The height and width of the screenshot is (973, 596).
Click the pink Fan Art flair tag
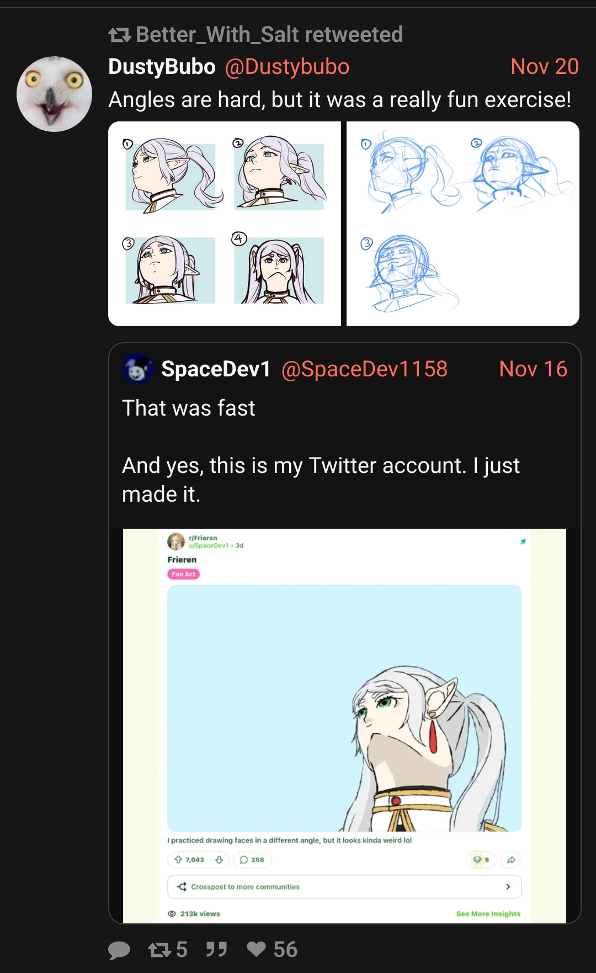tap(183, 575)
